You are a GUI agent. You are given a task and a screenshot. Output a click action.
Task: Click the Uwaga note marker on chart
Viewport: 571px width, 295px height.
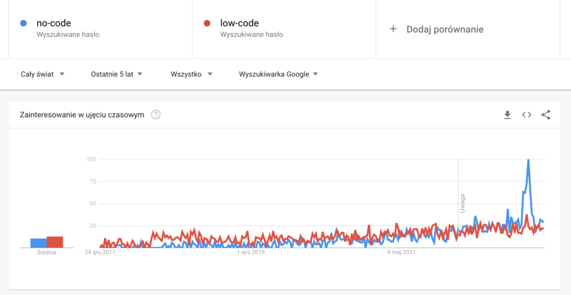click(x=462, y=203)
